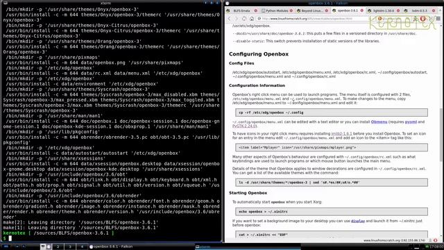Close the Python Modules tab
The width and height of the screenshot is (444, 250).
[291, 11]
